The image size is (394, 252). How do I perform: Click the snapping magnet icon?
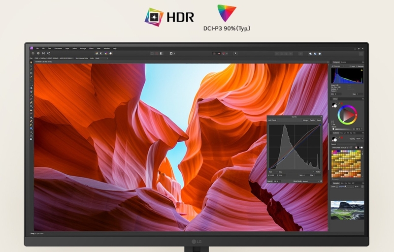click(224, 54)
